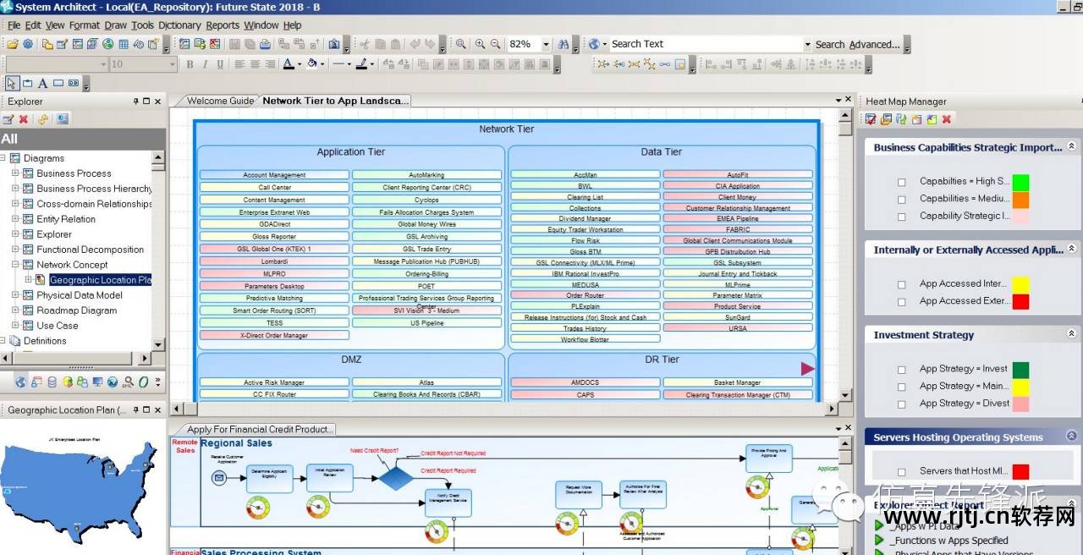Check App Strategy = Main... box
The width and height of the screenshot is (1083, 555).
point(901,387)
